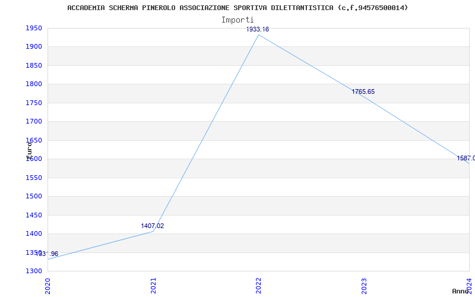This screenshot has width=475, height=297.
Task: Click y-axis value 1450
Action: click(34, 215)
